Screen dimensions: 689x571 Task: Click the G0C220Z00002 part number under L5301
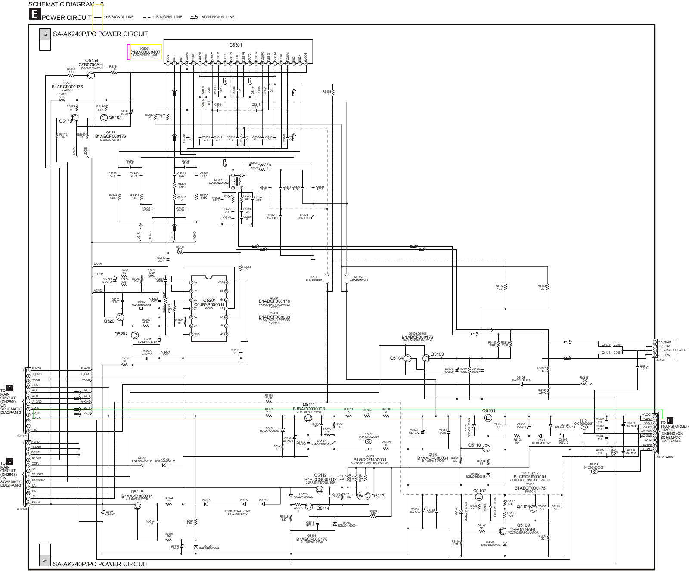(218, 183)
